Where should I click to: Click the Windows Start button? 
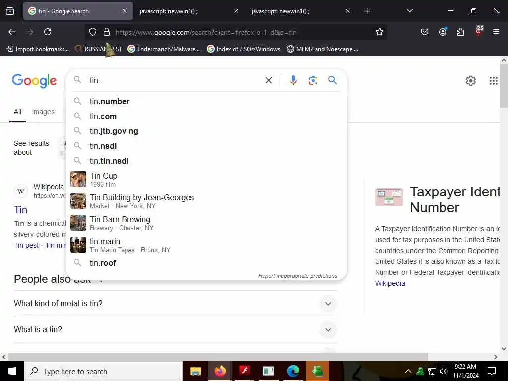click(12, 371)
